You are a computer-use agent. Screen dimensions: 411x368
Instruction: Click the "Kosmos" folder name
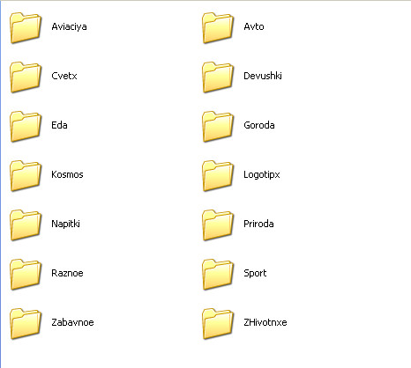(x=67, y=174)
